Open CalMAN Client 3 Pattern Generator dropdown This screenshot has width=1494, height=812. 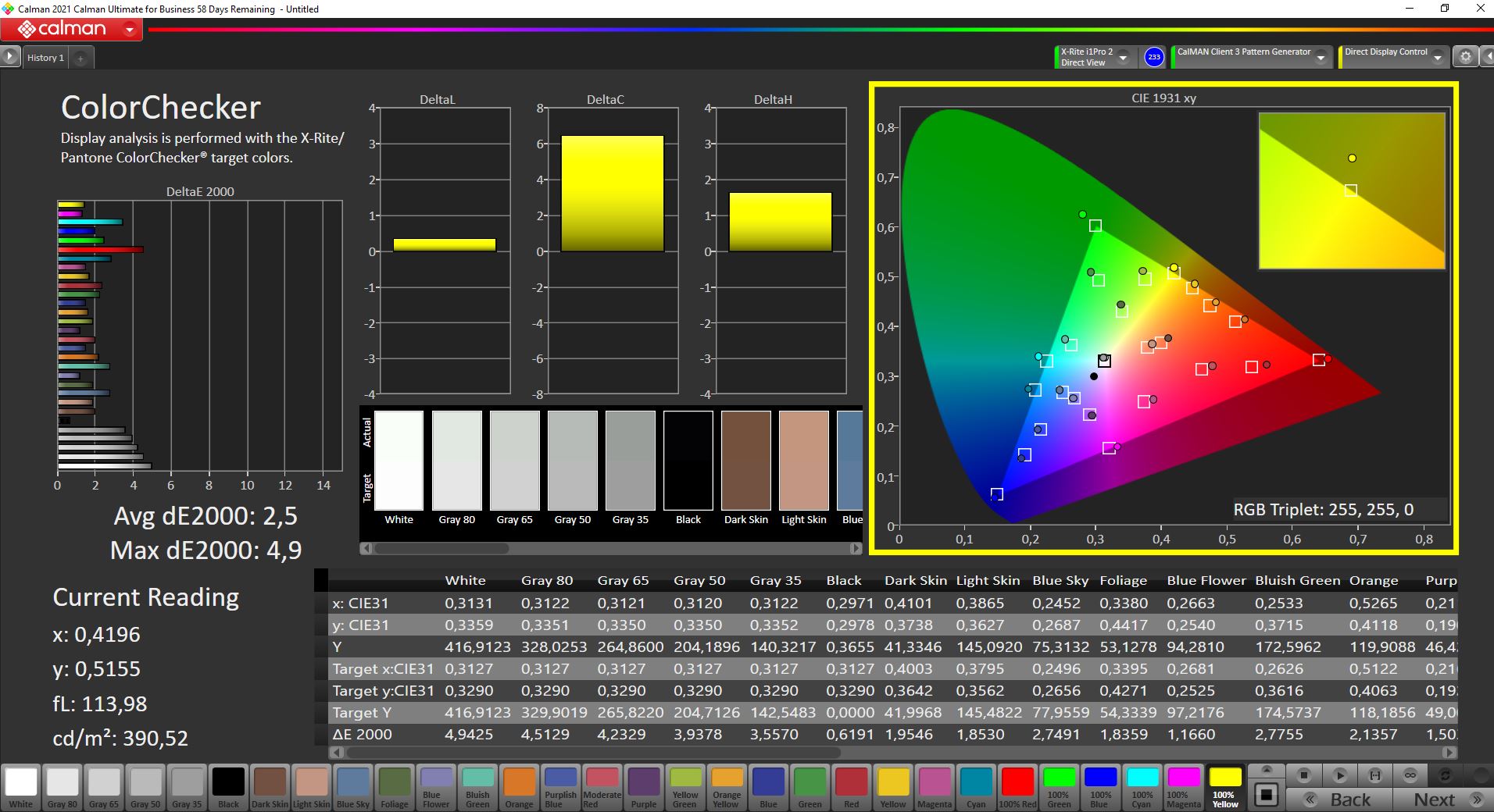(1321, 57)
